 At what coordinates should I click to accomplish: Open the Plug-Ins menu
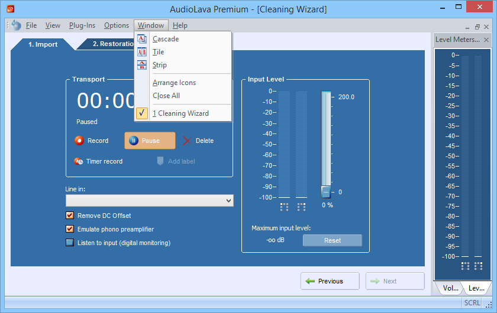(x=82, y=25)
